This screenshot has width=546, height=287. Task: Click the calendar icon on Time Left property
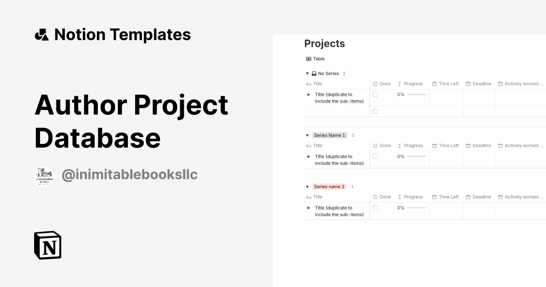tap(435, 83)
